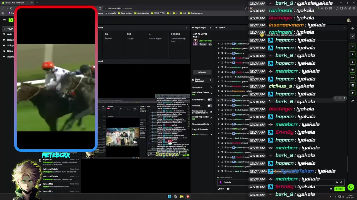The height and width of the screenshot is (200, 357).
Task: Click the chat panel scrollbar
Action: [x=347, y=164]
